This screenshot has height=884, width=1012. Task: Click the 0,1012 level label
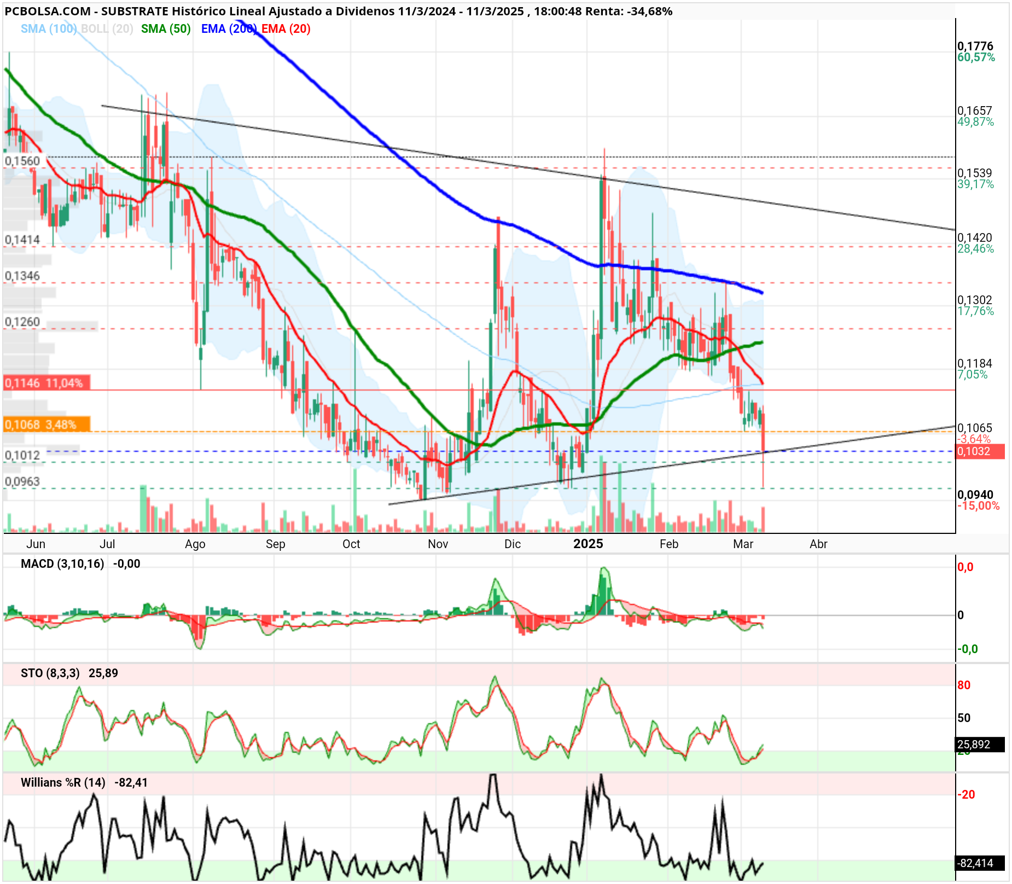[x=22, y=455]
